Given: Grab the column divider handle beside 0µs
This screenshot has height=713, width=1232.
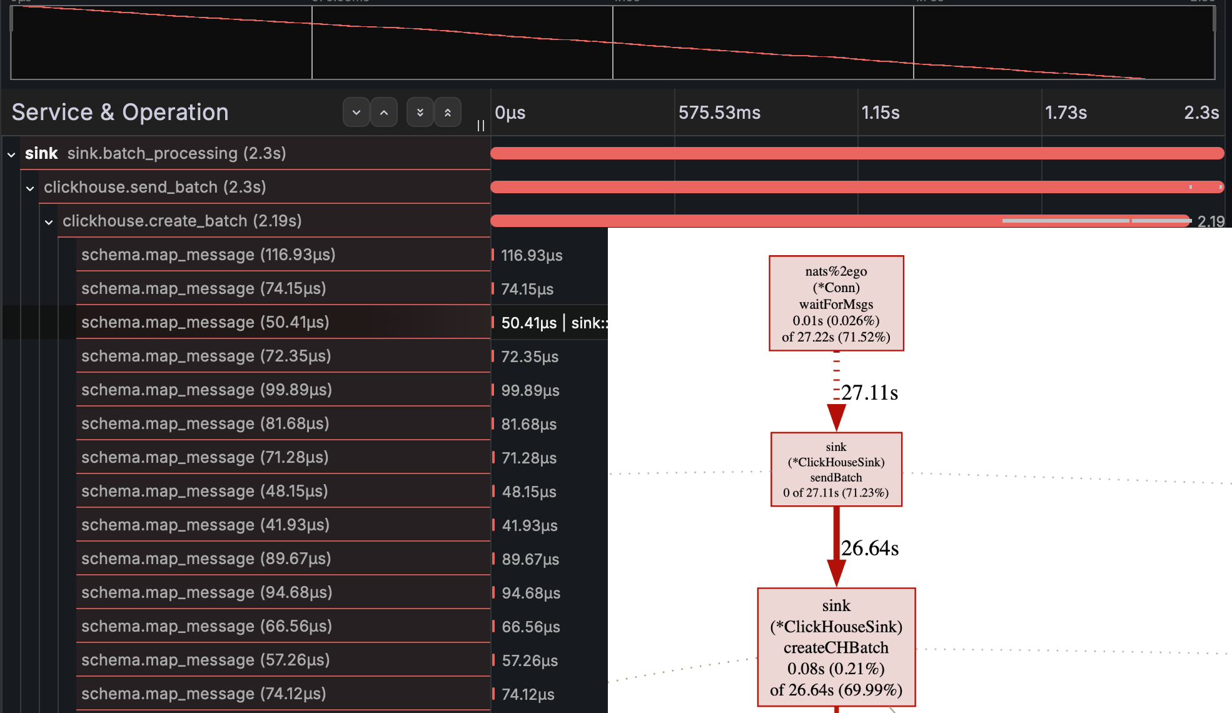Looking at the screenshot, I should pos(481,126).
